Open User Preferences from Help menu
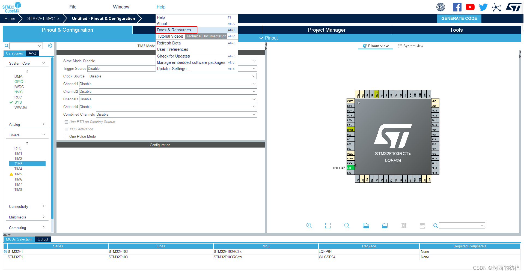Image resolution: width=524 pixels, height=273 pixels. click(x=196, y=49)
